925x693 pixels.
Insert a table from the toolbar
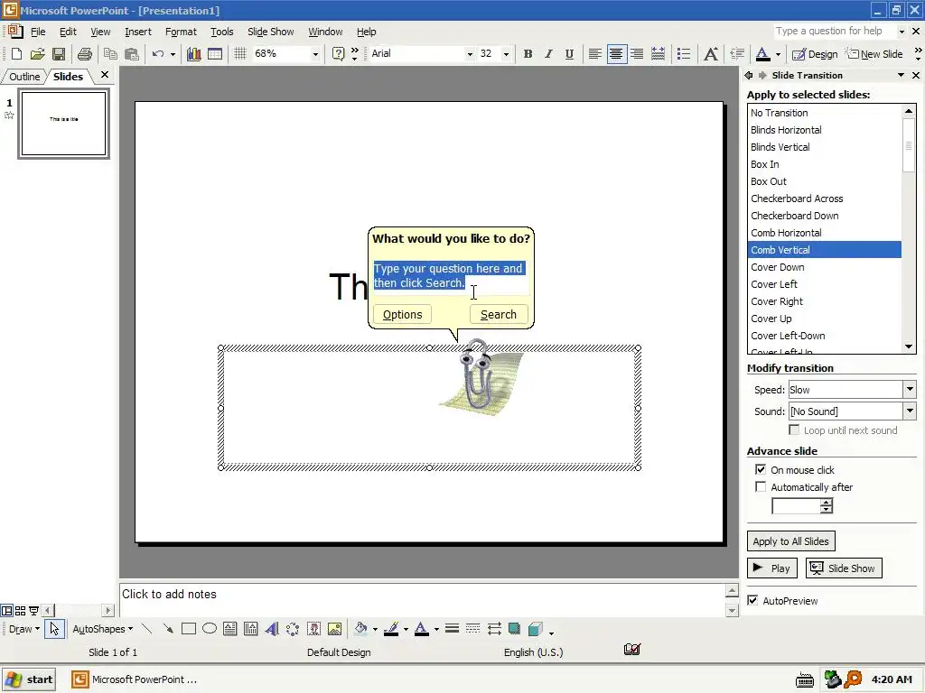click(215, 53)
